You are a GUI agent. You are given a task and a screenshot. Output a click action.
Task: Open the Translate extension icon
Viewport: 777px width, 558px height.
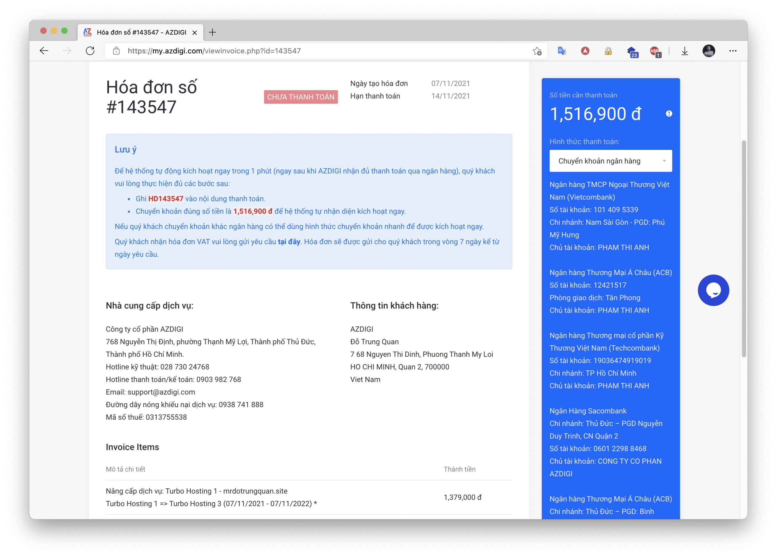pos(562,51)
